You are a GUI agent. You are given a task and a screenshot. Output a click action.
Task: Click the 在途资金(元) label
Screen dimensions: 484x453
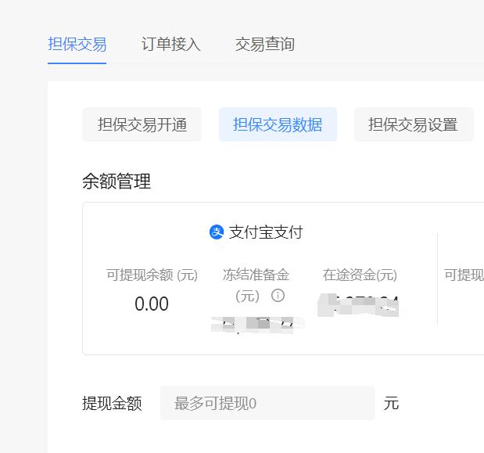coord(360,275)
